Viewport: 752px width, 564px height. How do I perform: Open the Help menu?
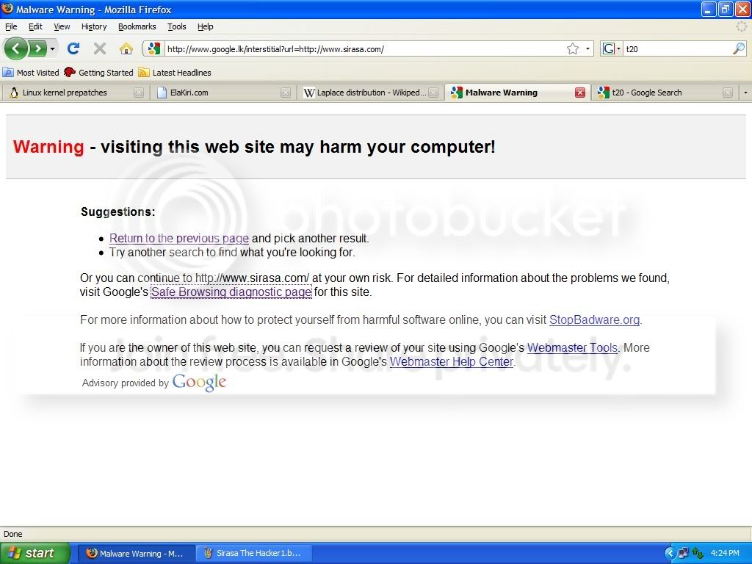[x=206, y=26]
